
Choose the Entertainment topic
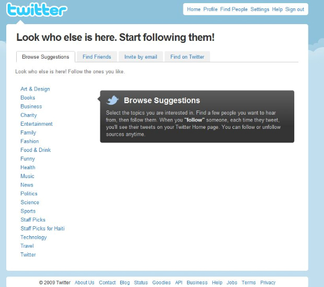(37, 124)
